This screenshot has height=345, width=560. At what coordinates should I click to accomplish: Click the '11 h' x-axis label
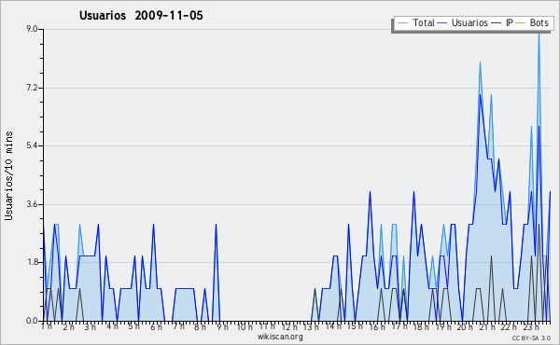pos(267,326)
